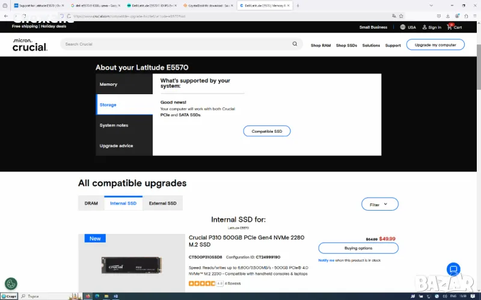Open a new browser tab with plus icon
Image resolution: width=481 pixels, height=300 pixels.
[298, 5]
